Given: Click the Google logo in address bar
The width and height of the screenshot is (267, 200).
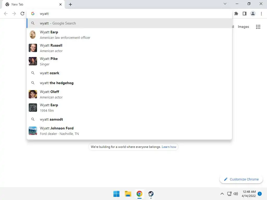Looking at the screenshot, I should pos(33,14).
